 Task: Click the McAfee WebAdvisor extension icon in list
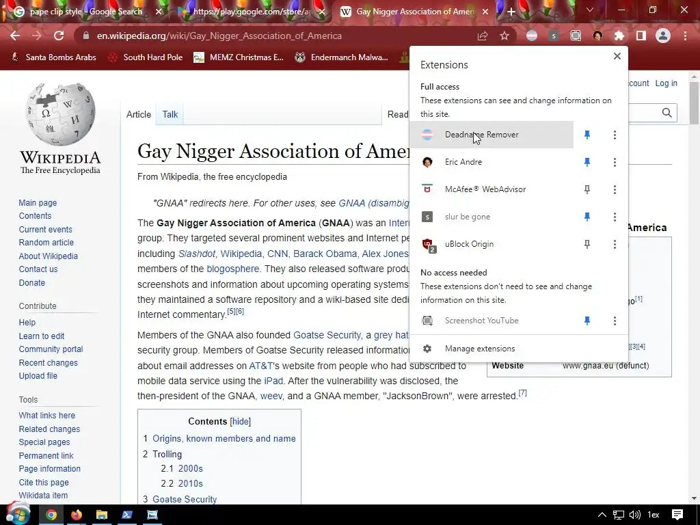click(427, 189)
